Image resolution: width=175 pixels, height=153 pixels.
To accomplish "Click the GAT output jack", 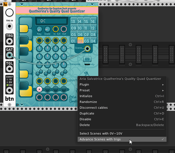I will 10,55.
